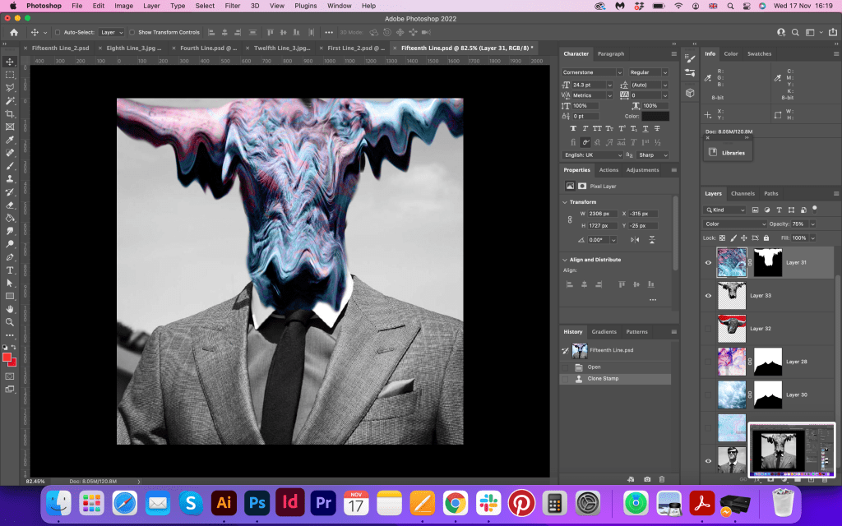The width and height of the screenshot is (842, 526).
Task: Enable the Auto-Select checkbox
Action: click(x=57, y=32)
